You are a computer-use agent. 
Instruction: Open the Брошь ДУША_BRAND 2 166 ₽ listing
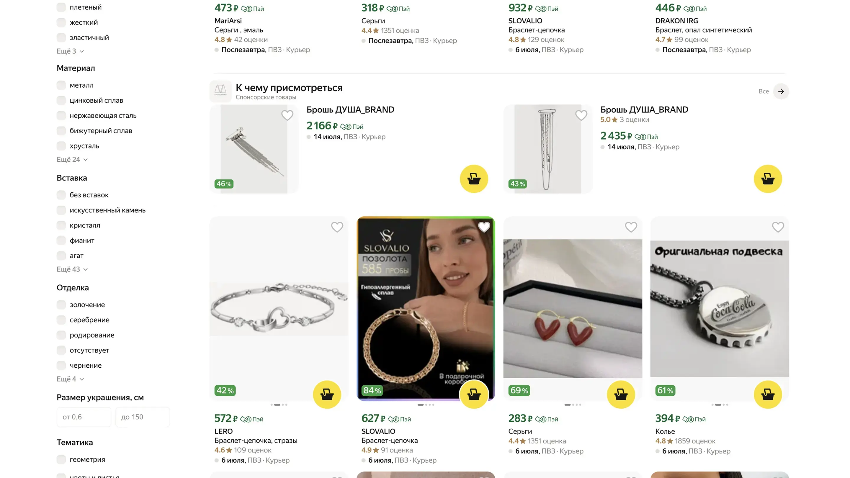click(350, 109)
